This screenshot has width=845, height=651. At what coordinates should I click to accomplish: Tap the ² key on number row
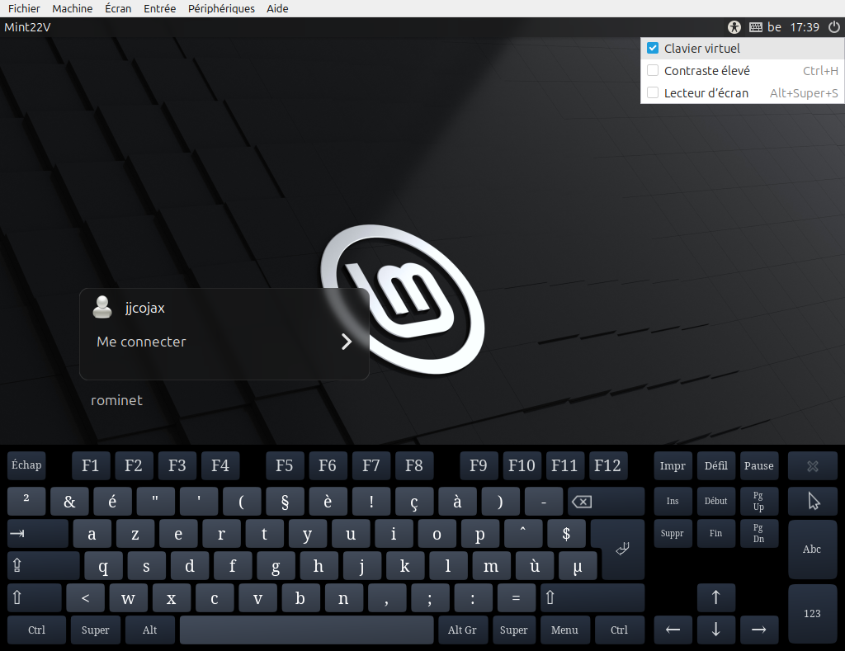(26, 501)
